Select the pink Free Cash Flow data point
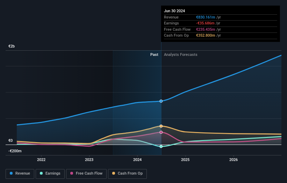The image size is (287, 183). pos(161,132)
